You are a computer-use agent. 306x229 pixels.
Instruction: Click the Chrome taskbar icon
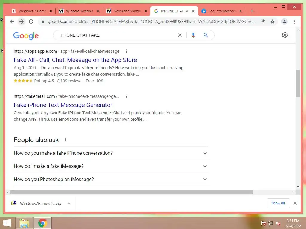(43, 223)
